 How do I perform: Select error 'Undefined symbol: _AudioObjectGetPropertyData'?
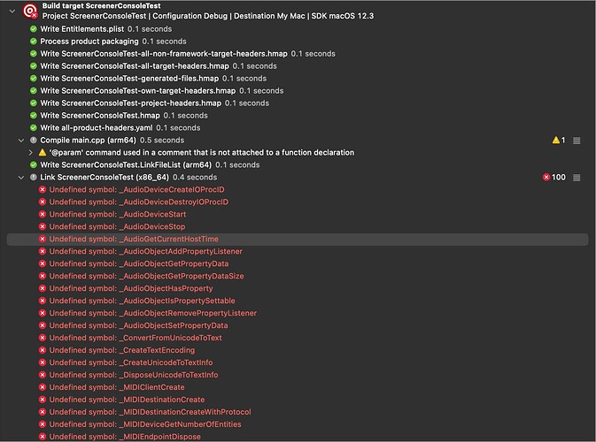coord(139,263)
